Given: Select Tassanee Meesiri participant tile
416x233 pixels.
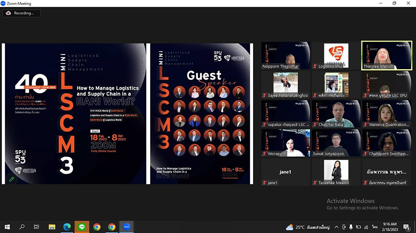Looking at the screenshot, I should 336,172.
